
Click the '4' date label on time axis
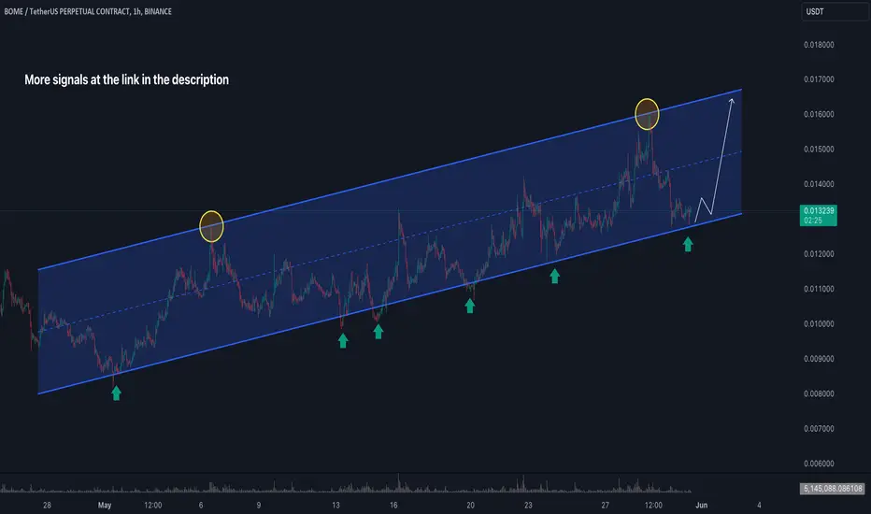click(759, 505)
